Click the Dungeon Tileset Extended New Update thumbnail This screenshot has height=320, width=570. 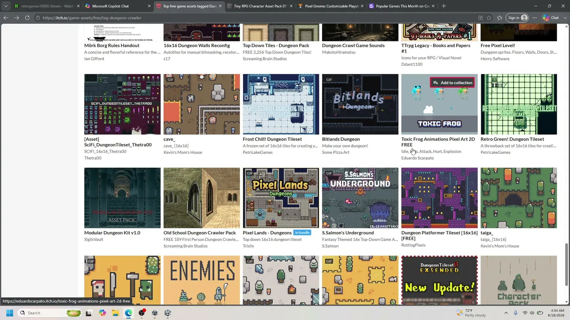pos(440,280)
